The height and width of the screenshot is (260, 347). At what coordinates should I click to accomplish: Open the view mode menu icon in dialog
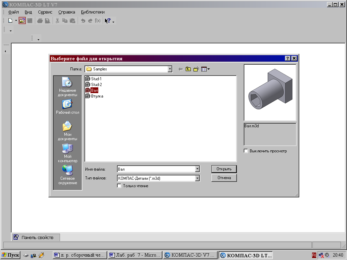[x=205, y=69]
